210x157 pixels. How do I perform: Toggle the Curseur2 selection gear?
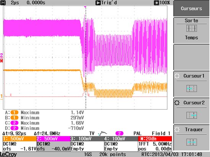coord(177,103)
